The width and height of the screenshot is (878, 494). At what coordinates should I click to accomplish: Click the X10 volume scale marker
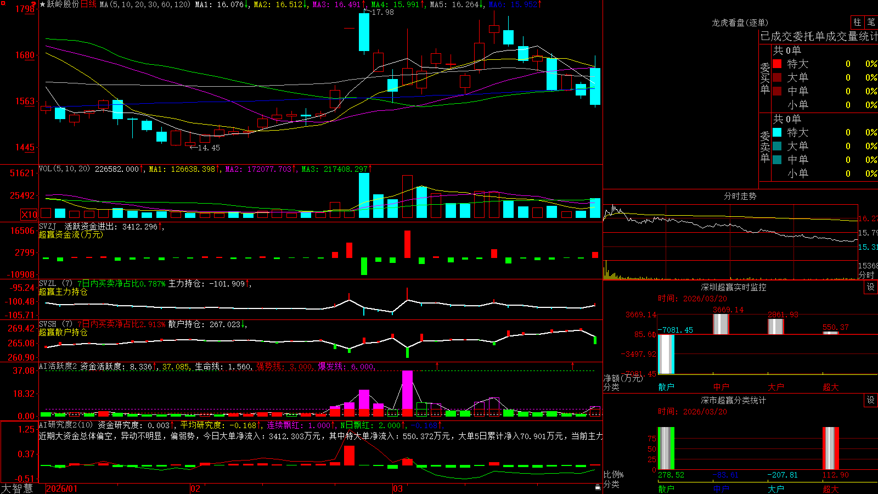click(29, 215)
